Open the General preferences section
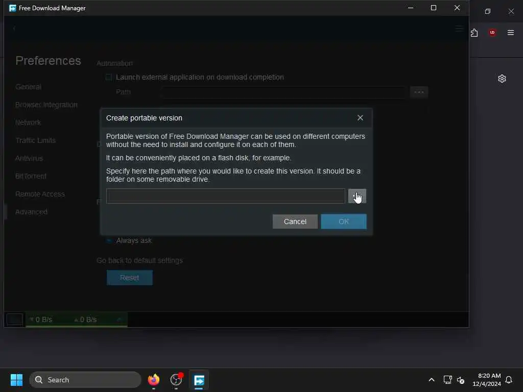The image size is (523, 392). [x=29, y=87]
